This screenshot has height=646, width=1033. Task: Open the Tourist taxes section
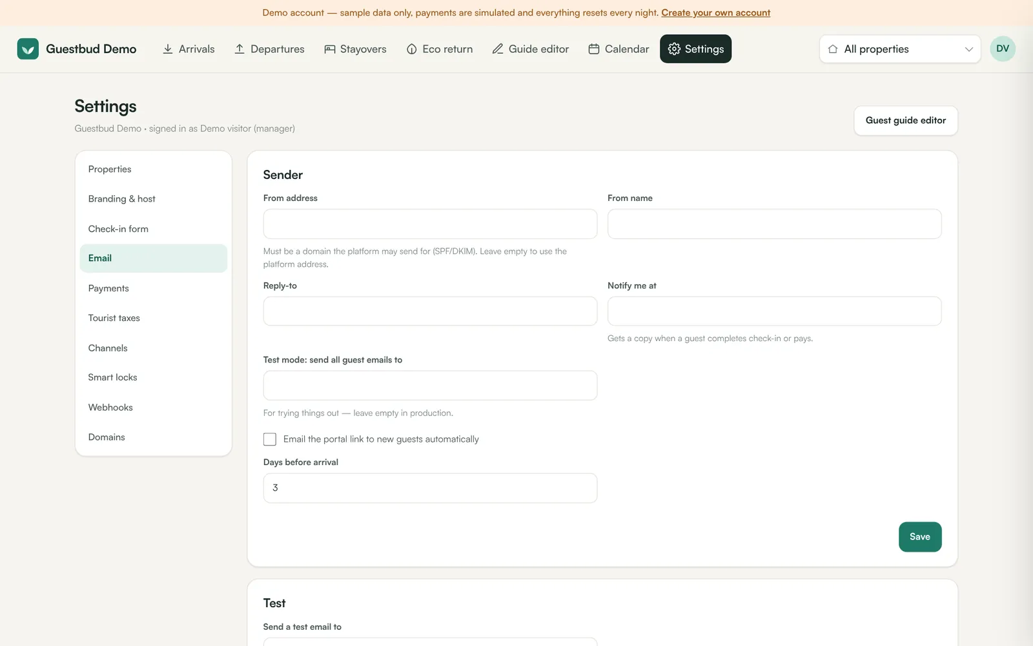154,318
